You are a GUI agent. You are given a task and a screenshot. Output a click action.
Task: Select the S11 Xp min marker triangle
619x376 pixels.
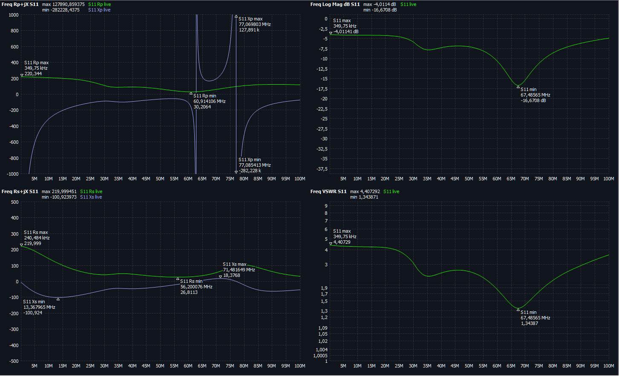[236, 172]
